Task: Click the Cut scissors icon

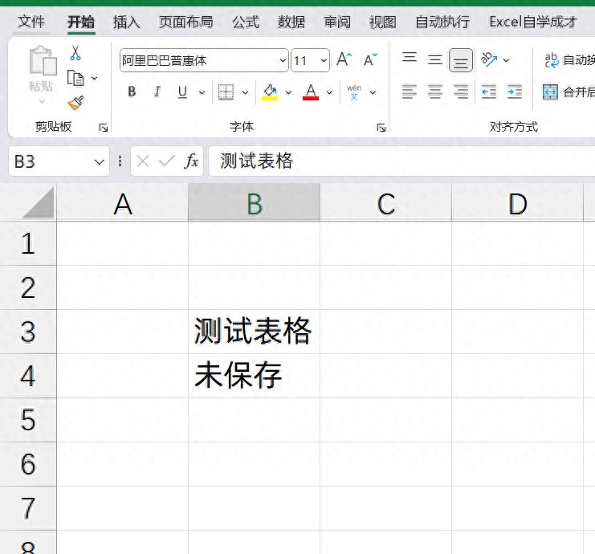Action: (x=75, y=53)
